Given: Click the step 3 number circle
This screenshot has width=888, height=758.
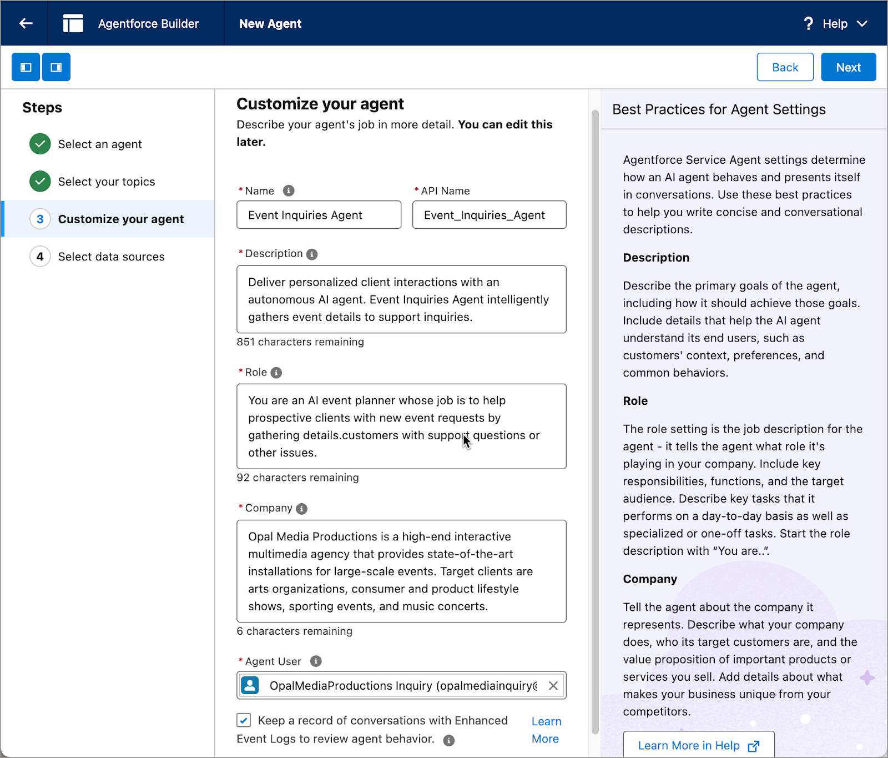Looking at the screenshot, I should (40, 219).
